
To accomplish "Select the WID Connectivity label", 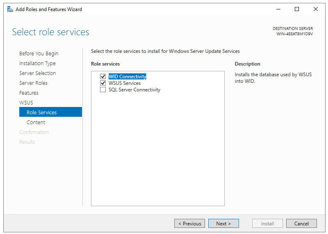I will (127, 77).
